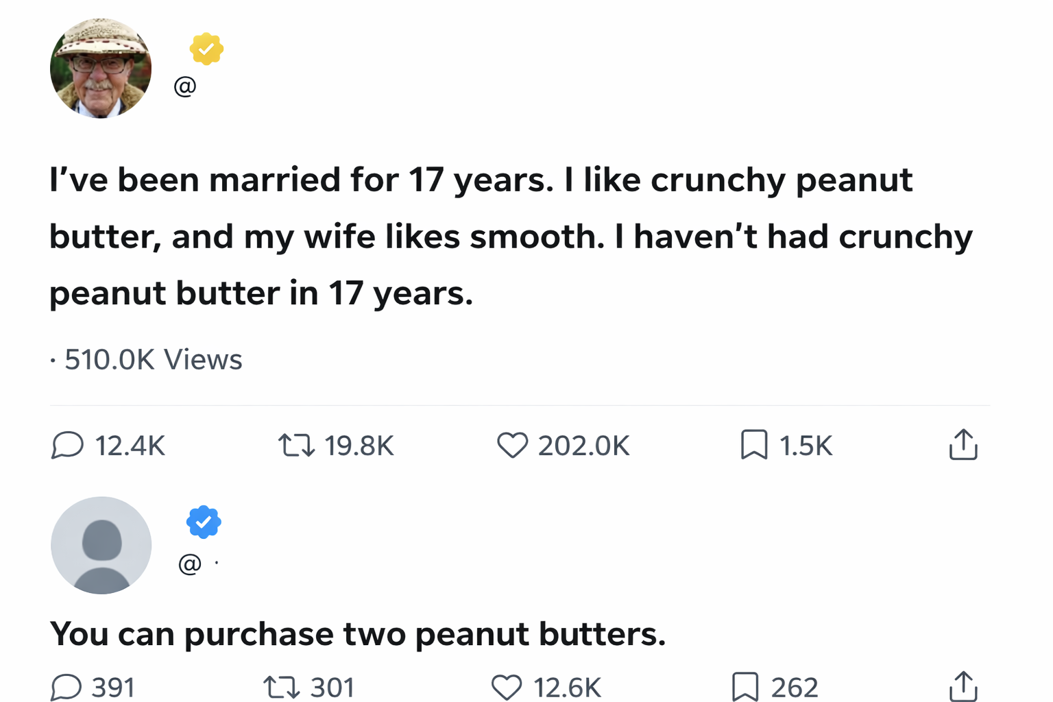1053x702 pixels.
Task: Select the retweet count 301 on the reply
Action: [x=332, y=686]
